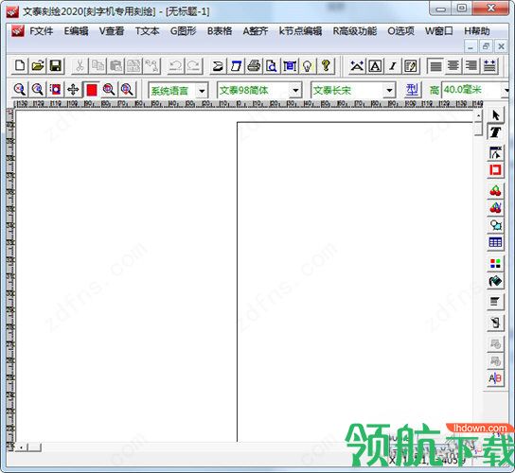The image size is (515, 473).
Task: Click the undo arrow icon
Action: 175,65
